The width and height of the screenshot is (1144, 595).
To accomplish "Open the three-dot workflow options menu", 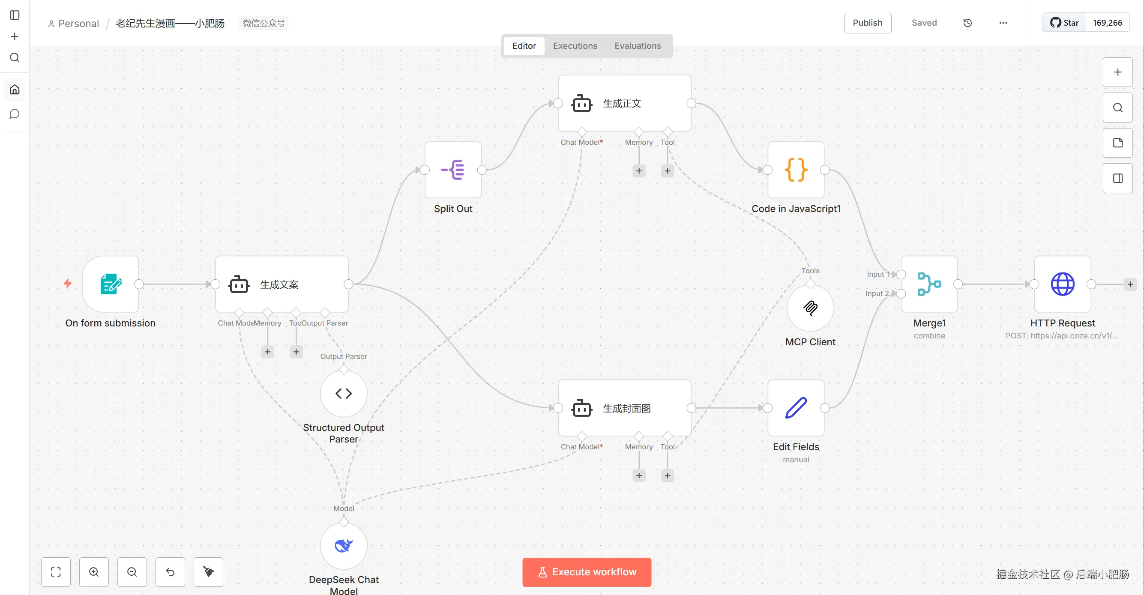I will click(1003, 23).
